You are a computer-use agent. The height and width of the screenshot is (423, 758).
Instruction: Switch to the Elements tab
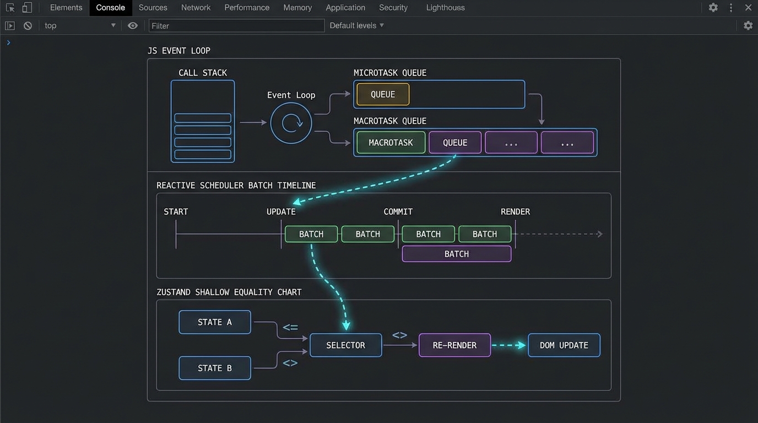(x=66, y=8)
